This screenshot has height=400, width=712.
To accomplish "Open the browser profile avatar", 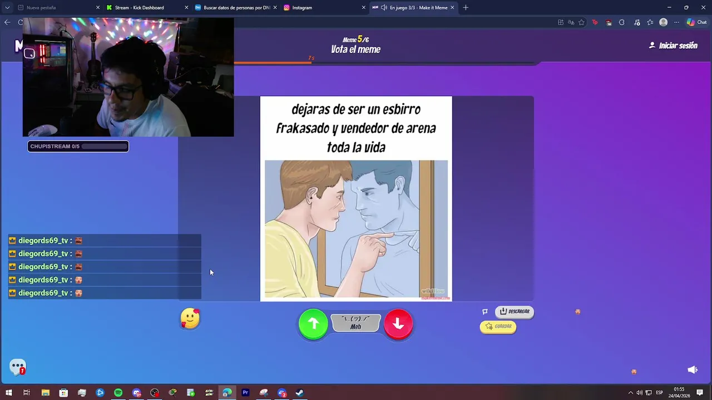I will pos(663,22).
